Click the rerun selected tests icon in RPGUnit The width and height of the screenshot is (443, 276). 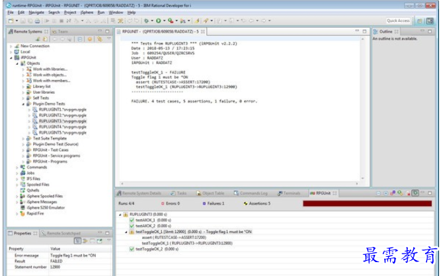[x=400, y=193]
